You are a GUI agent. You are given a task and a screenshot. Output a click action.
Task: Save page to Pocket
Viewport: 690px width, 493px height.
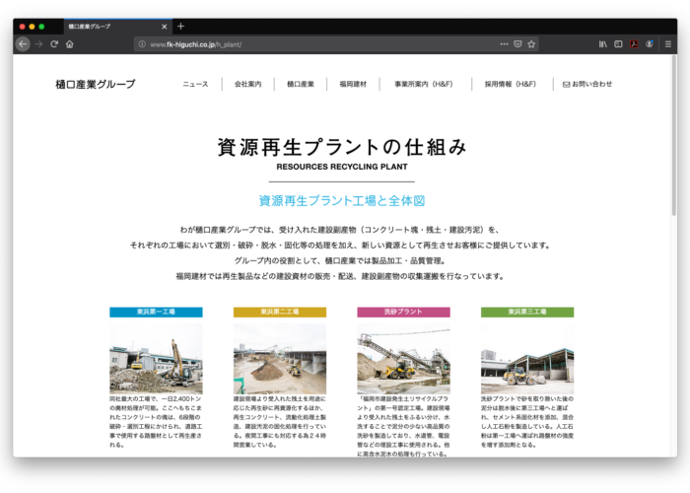coord(518,44)
